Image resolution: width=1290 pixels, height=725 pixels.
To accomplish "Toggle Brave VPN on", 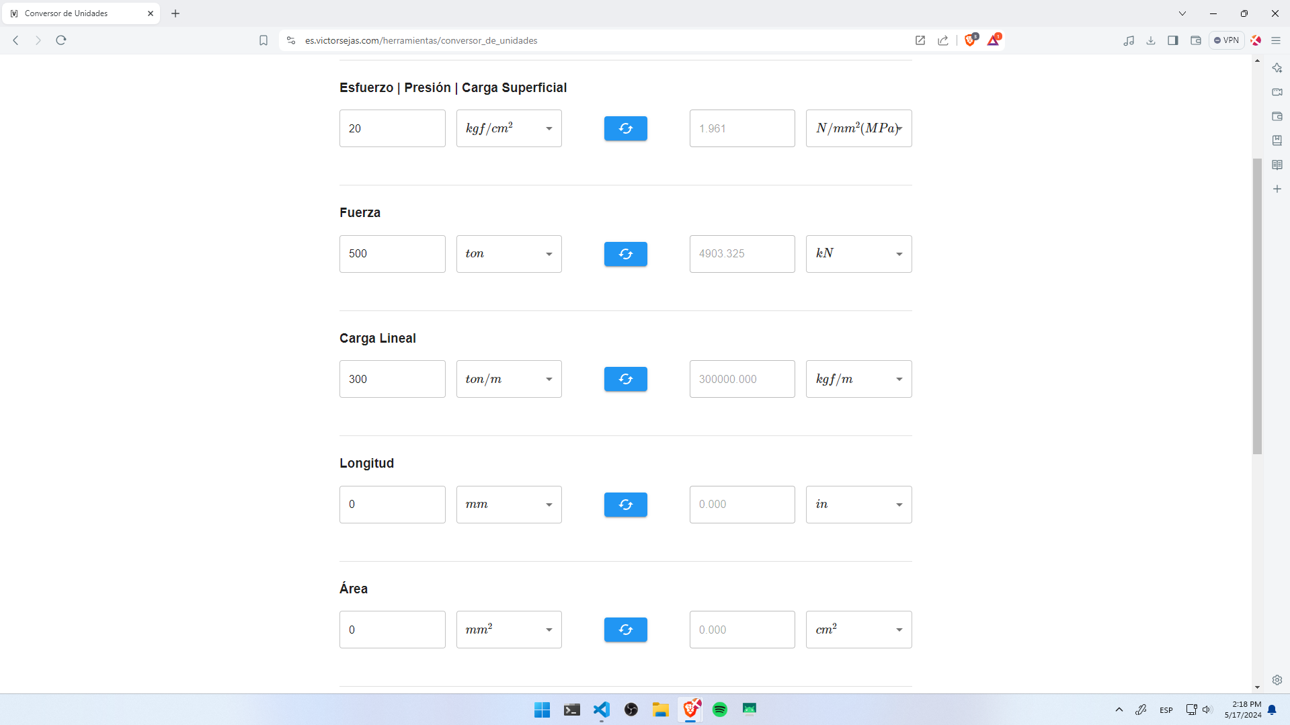I will point(1226,40).
